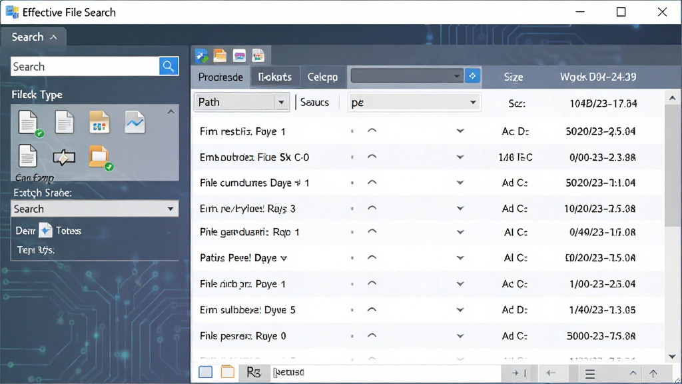This screenshot has width=682, height=384.
Task: Click the results list scrollbar thumb
Action: click(x=672, y=165)
